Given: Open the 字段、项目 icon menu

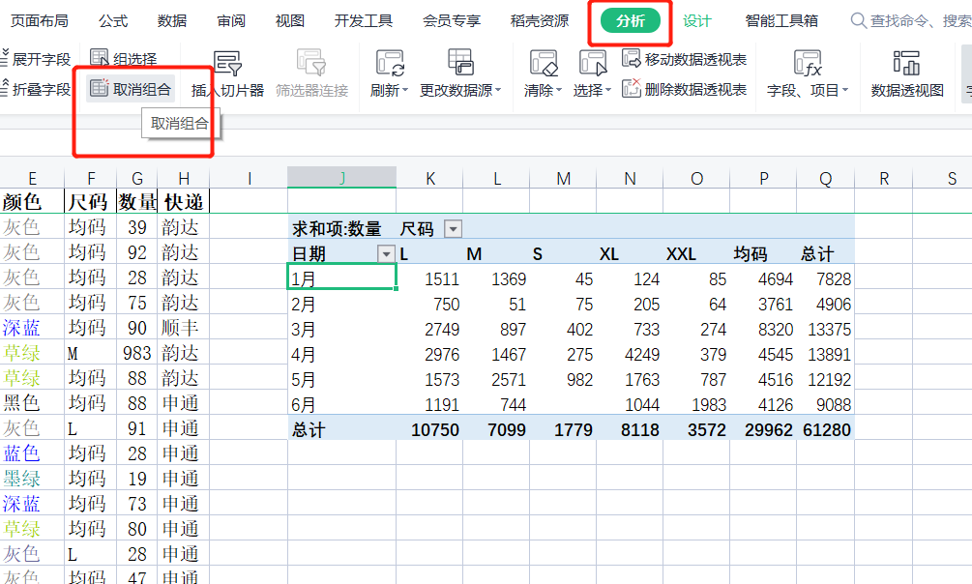Looking at the screenshot, I should 807,64.
